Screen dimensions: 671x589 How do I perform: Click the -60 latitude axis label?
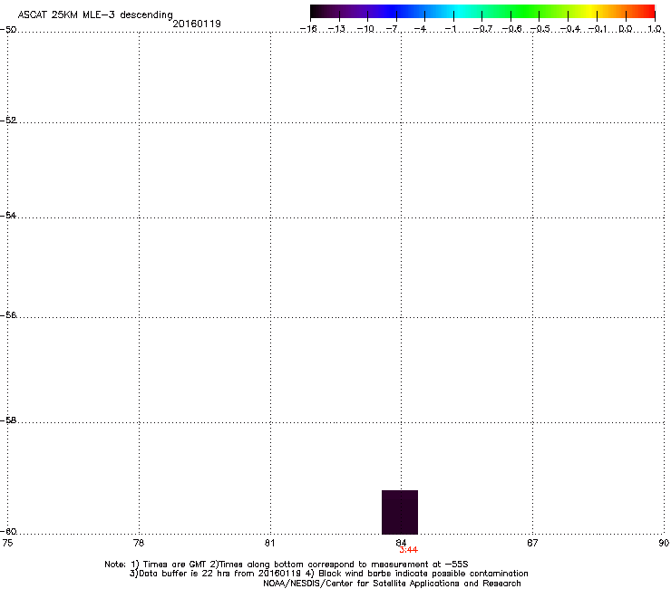coord(8,532)
